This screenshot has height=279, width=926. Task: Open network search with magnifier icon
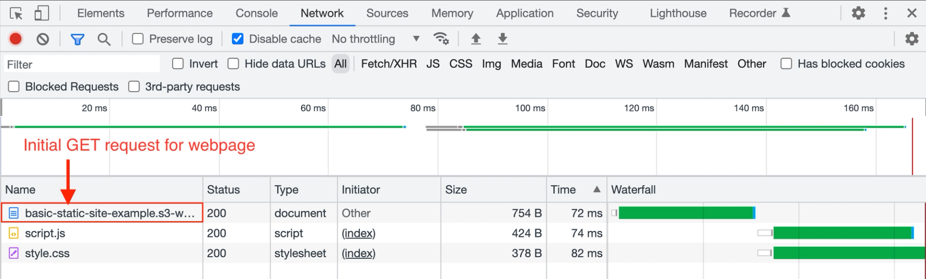tap(104, 39)
